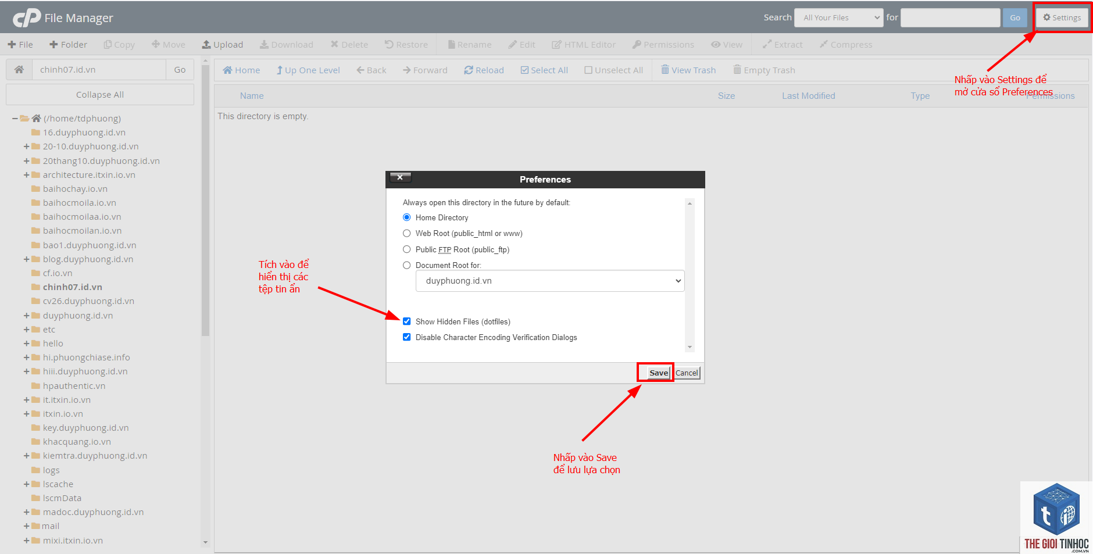Image resolution: width=1093 pixels, height=554 pixels.
Task: Collapse the /home/tdphuong root tree node
Action: (15, 119)
